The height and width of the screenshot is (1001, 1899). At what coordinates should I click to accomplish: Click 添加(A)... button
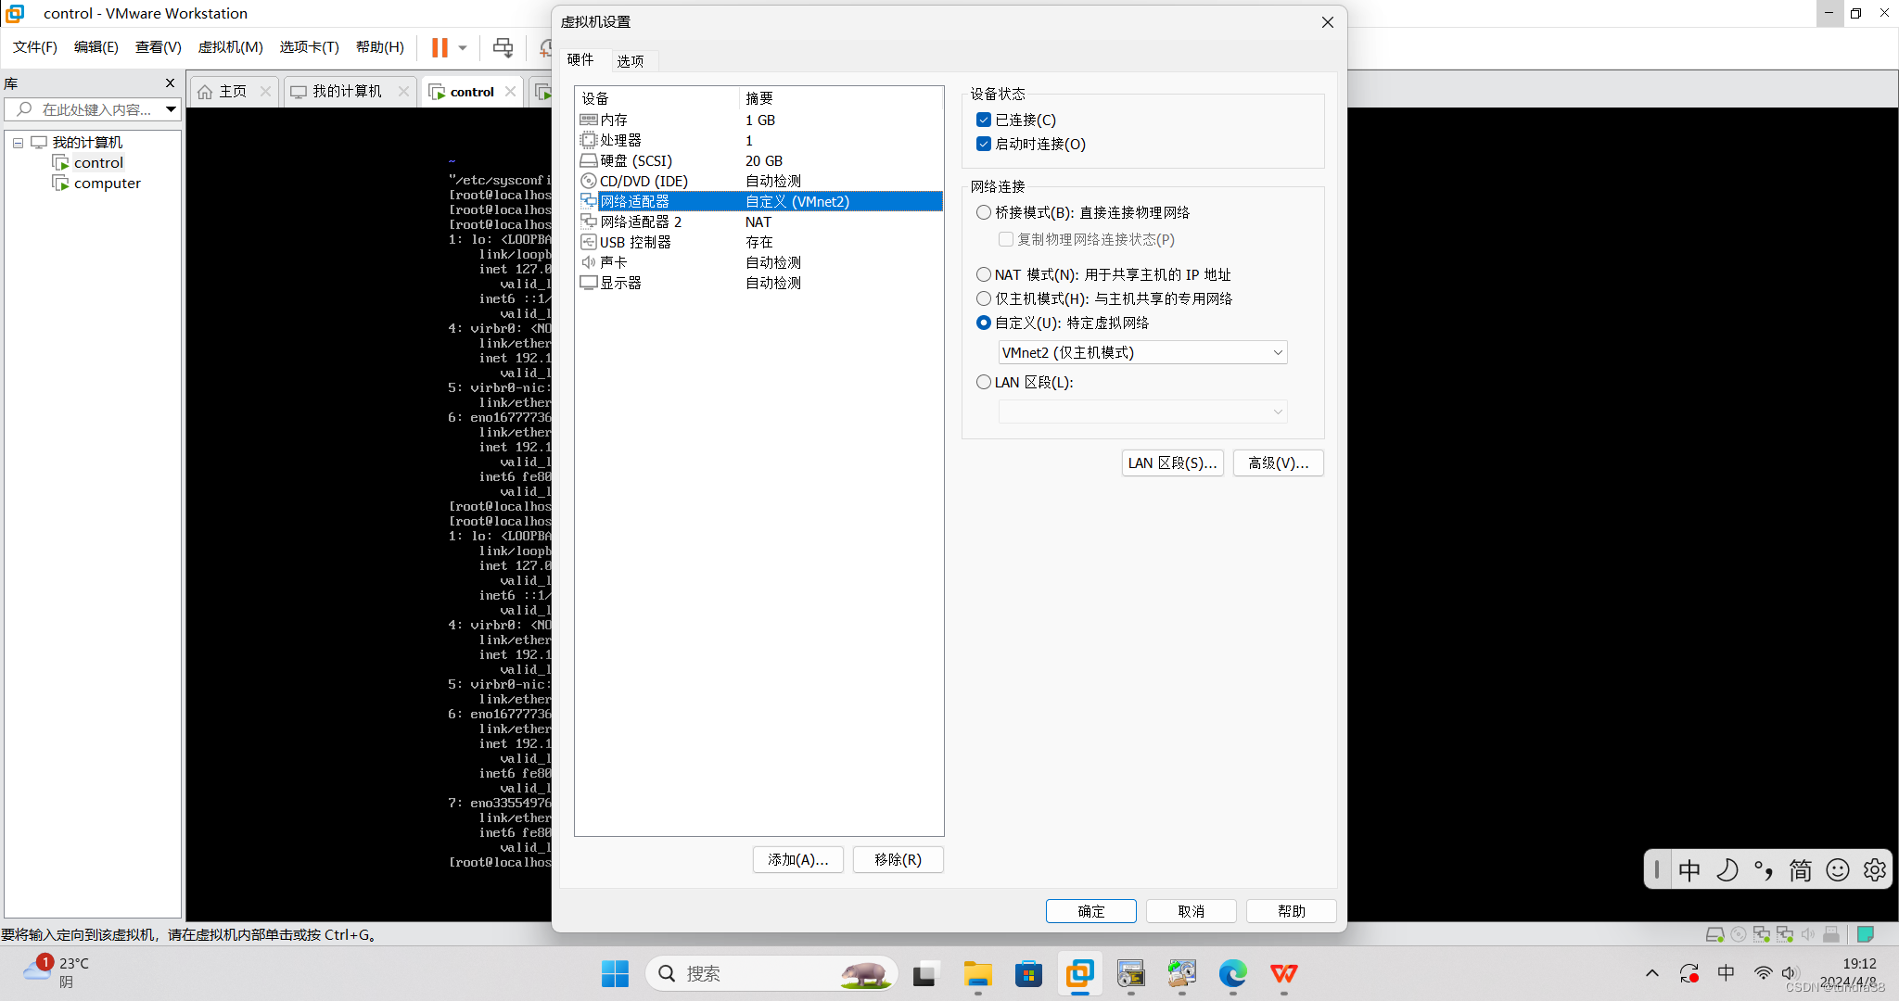pyautogui.click(x=798, y=859)
